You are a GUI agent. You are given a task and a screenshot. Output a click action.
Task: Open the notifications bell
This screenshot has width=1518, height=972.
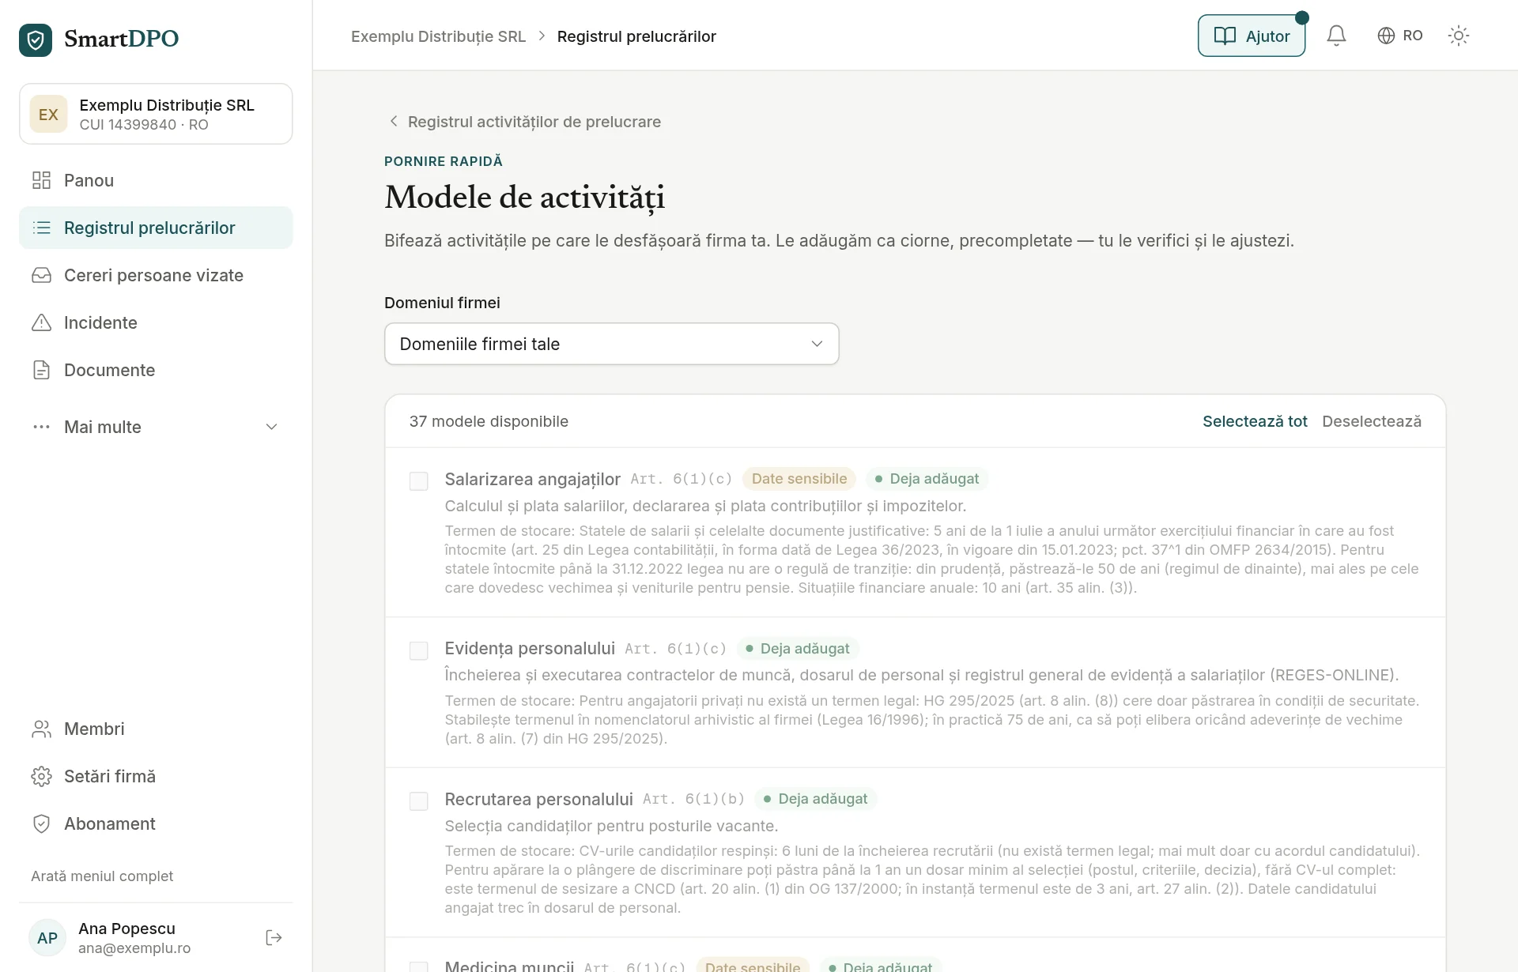(1336, 36)
